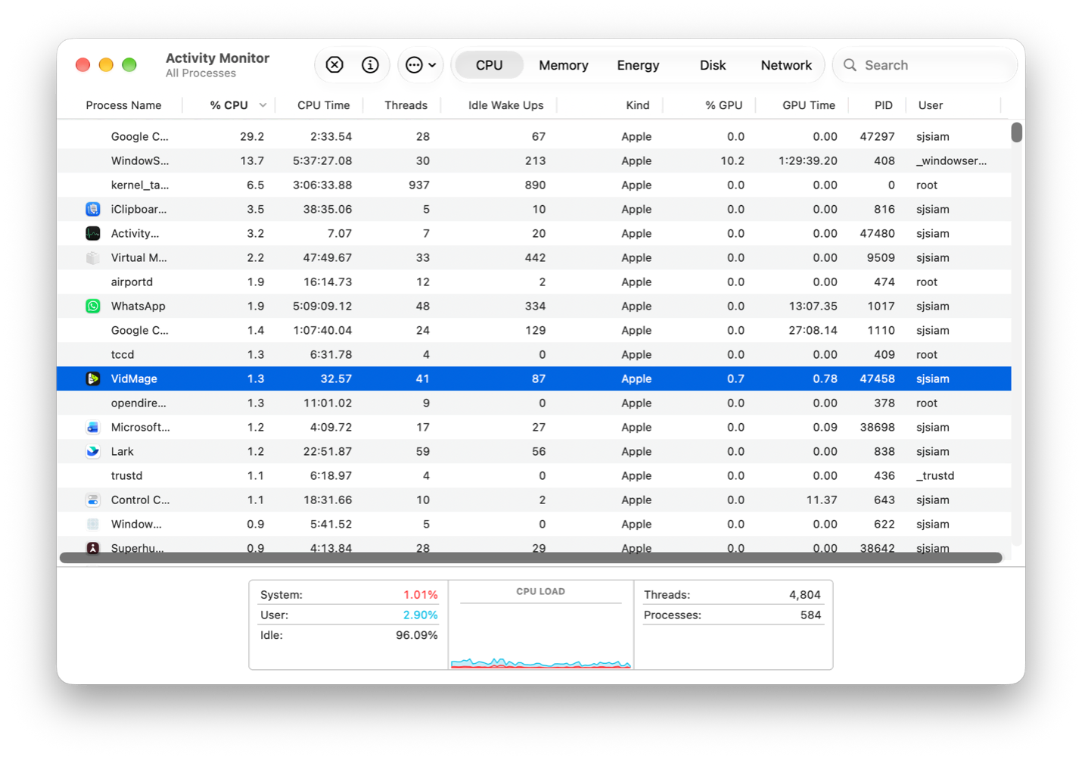1082x763 pixels.
Task: Click the Google C... row with PID 1110
Action: (x=534, y=330)
